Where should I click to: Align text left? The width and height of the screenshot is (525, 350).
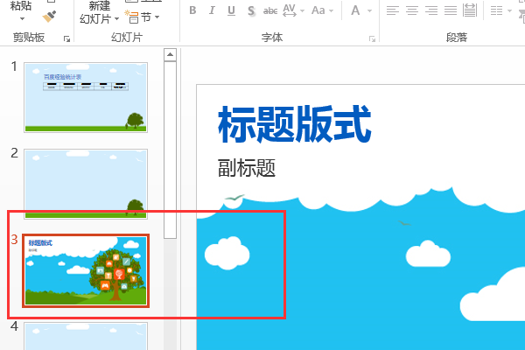click(x=392, y=10)
